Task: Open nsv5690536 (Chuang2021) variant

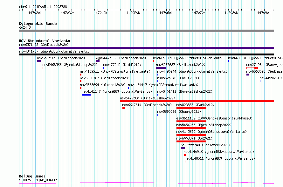Action: [179, 111]
